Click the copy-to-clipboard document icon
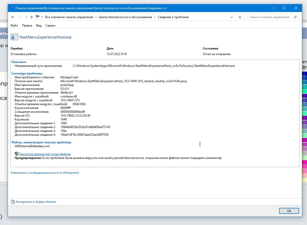The image size is (307, 225). pos(13,202)
